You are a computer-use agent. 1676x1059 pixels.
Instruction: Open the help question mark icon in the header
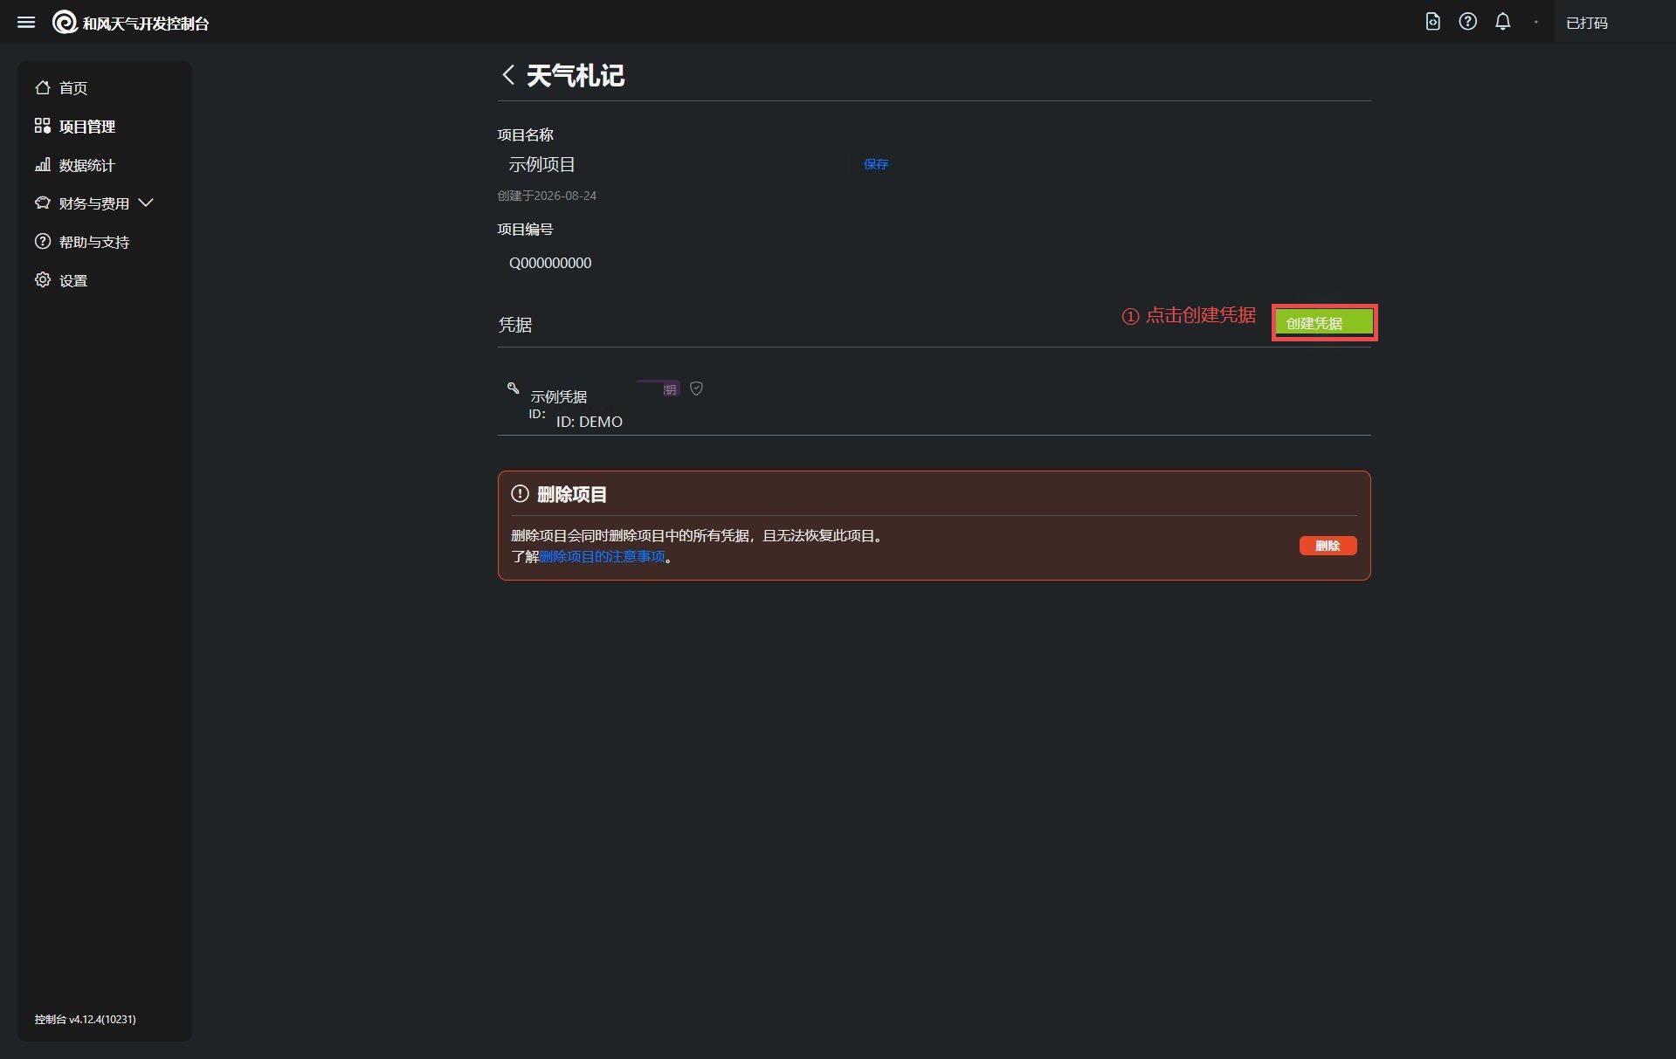pyautogui.click(x=1467, y=22)
